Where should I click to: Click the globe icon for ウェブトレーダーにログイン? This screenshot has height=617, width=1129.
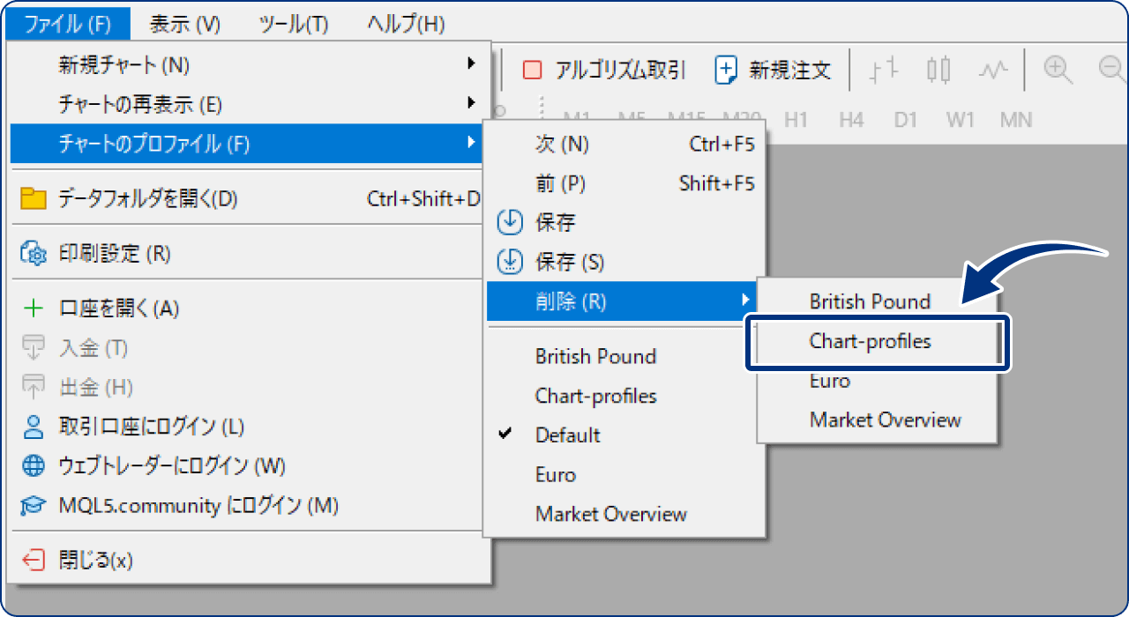[34, 465]
